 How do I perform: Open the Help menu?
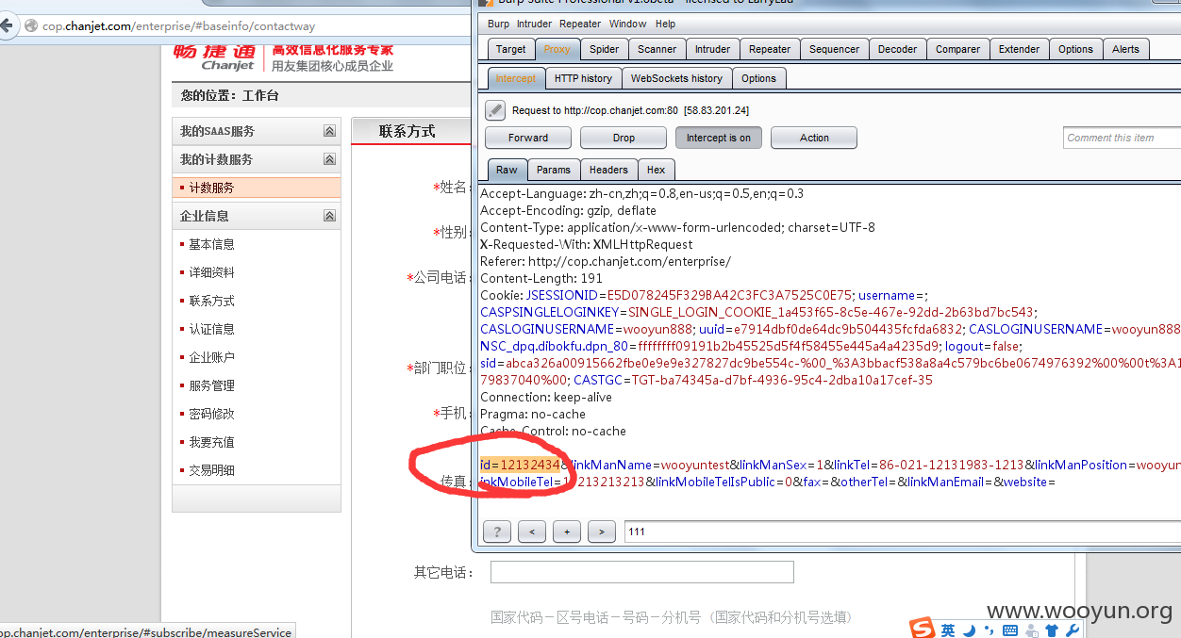click(x=665, y=24)
